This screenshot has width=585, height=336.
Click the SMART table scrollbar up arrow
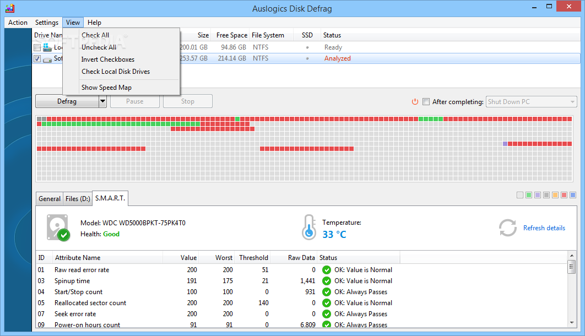tap(572, 256)
